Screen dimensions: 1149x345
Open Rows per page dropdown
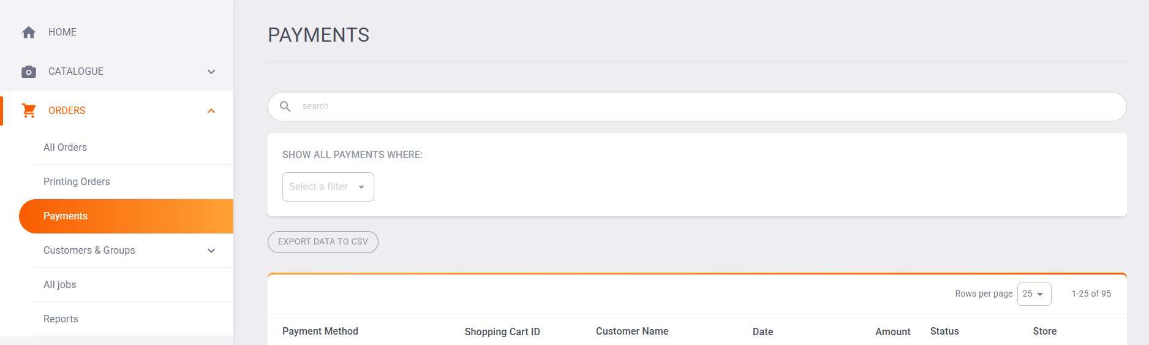pyautogui.click(x=1034, y=294)
